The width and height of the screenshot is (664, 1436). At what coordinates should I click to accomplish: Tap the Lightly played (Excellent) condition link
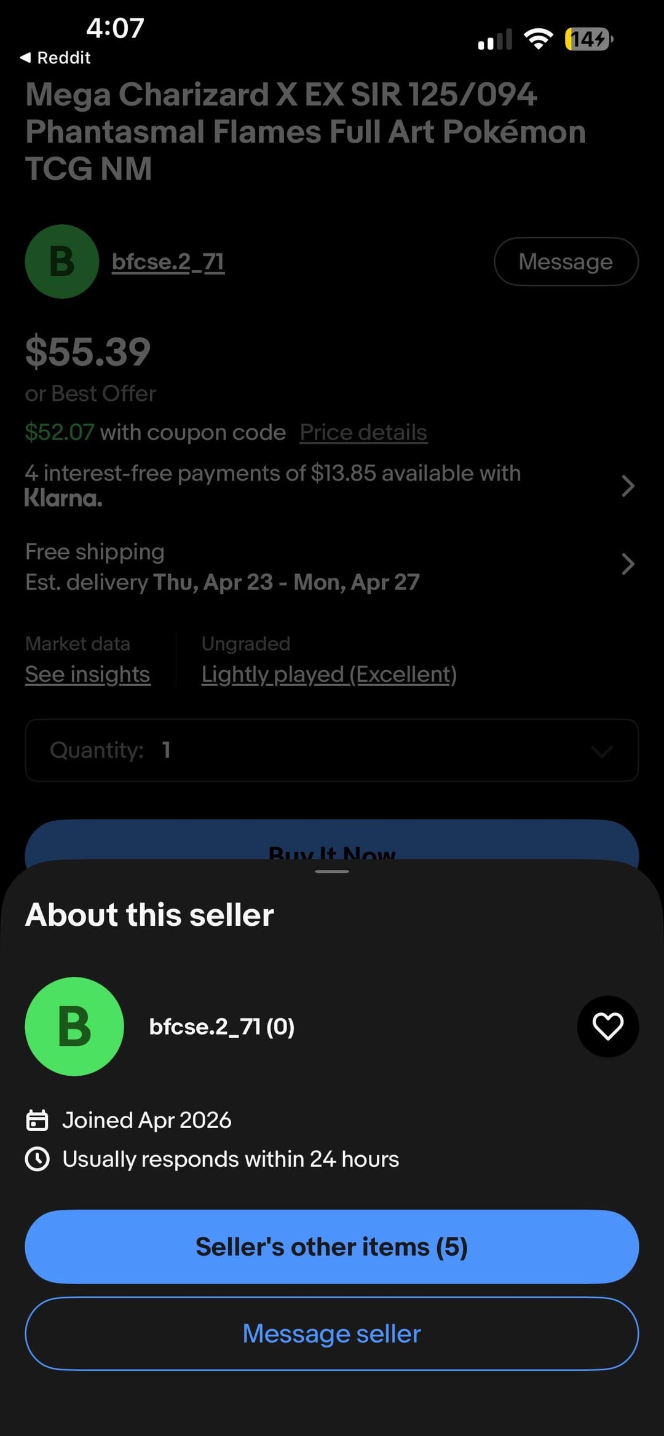tap(329, 674)
